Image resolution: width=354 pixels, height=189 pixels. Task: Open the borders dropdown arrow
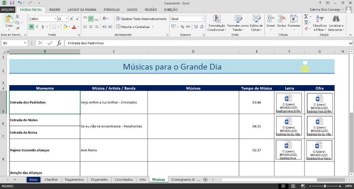coord(58,27)
